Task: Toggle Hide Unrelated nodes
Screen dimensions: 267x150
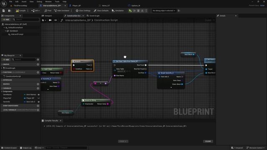Action: coord(61,10)
